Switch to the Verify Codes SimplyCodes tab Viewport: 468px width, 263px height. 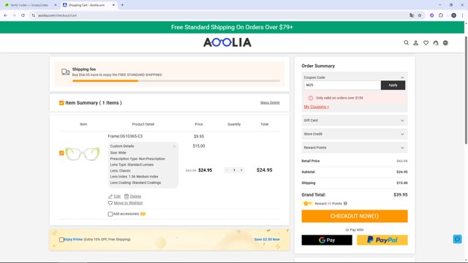point(30,5)
